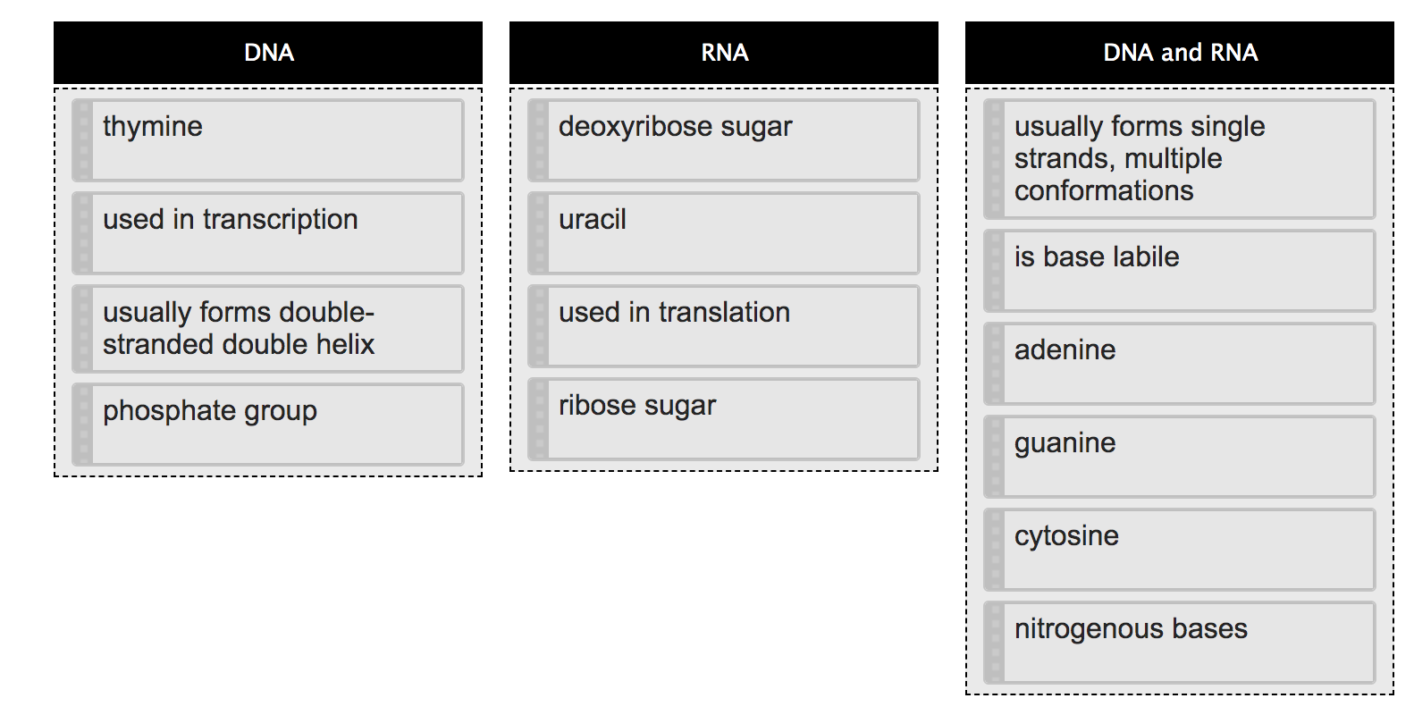This screenshot has width=1414, height=715.
Task: Select the 'deoxyribose sugar' tile
Action: (x=724, y=140)
